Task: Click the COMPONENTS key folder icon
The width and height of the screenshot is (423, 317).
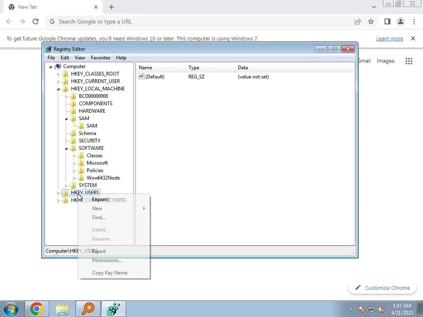Action: pyautogui.click(x=74, y=104)
